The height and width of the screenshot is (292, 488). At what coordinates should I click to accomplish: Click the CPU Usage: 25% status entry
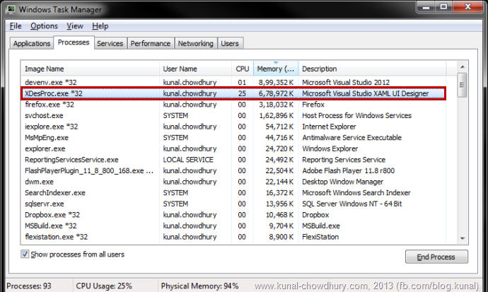[104, 286]
